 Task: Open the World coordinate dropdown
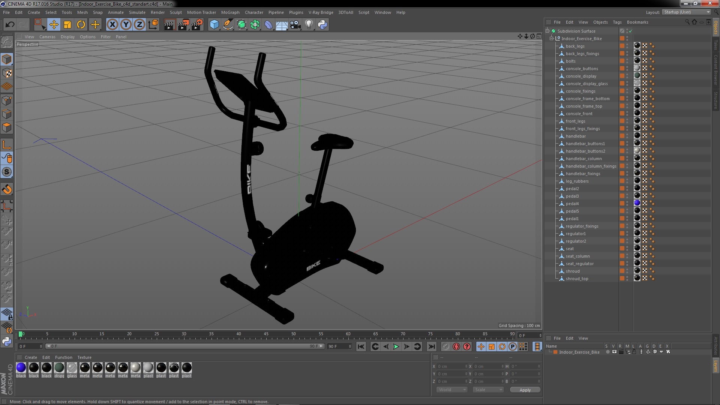[452, 390]
